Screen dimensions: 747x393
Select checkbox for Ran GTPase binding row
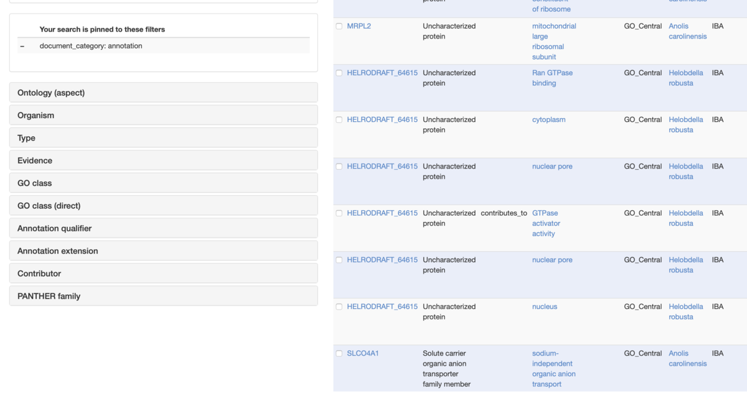339,73
